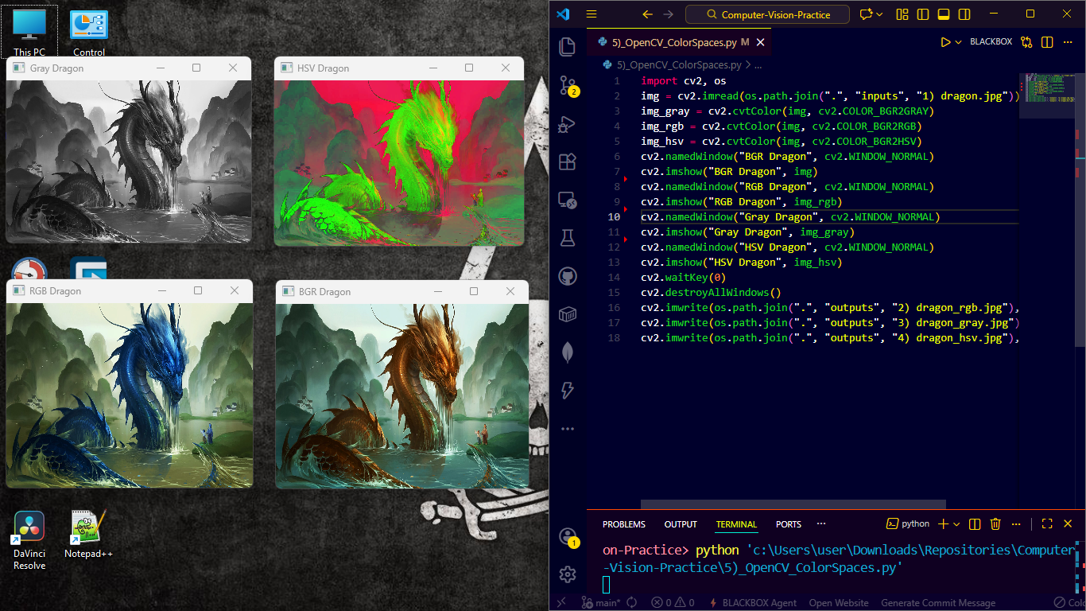The height and width of the screenshot is (611, 1086).
Task: Click the editor horizontal scrollbar
Action: 793,504
